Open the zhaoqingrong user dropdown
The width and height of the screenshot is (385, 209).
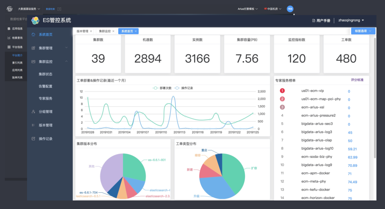[x=351, y=20]
